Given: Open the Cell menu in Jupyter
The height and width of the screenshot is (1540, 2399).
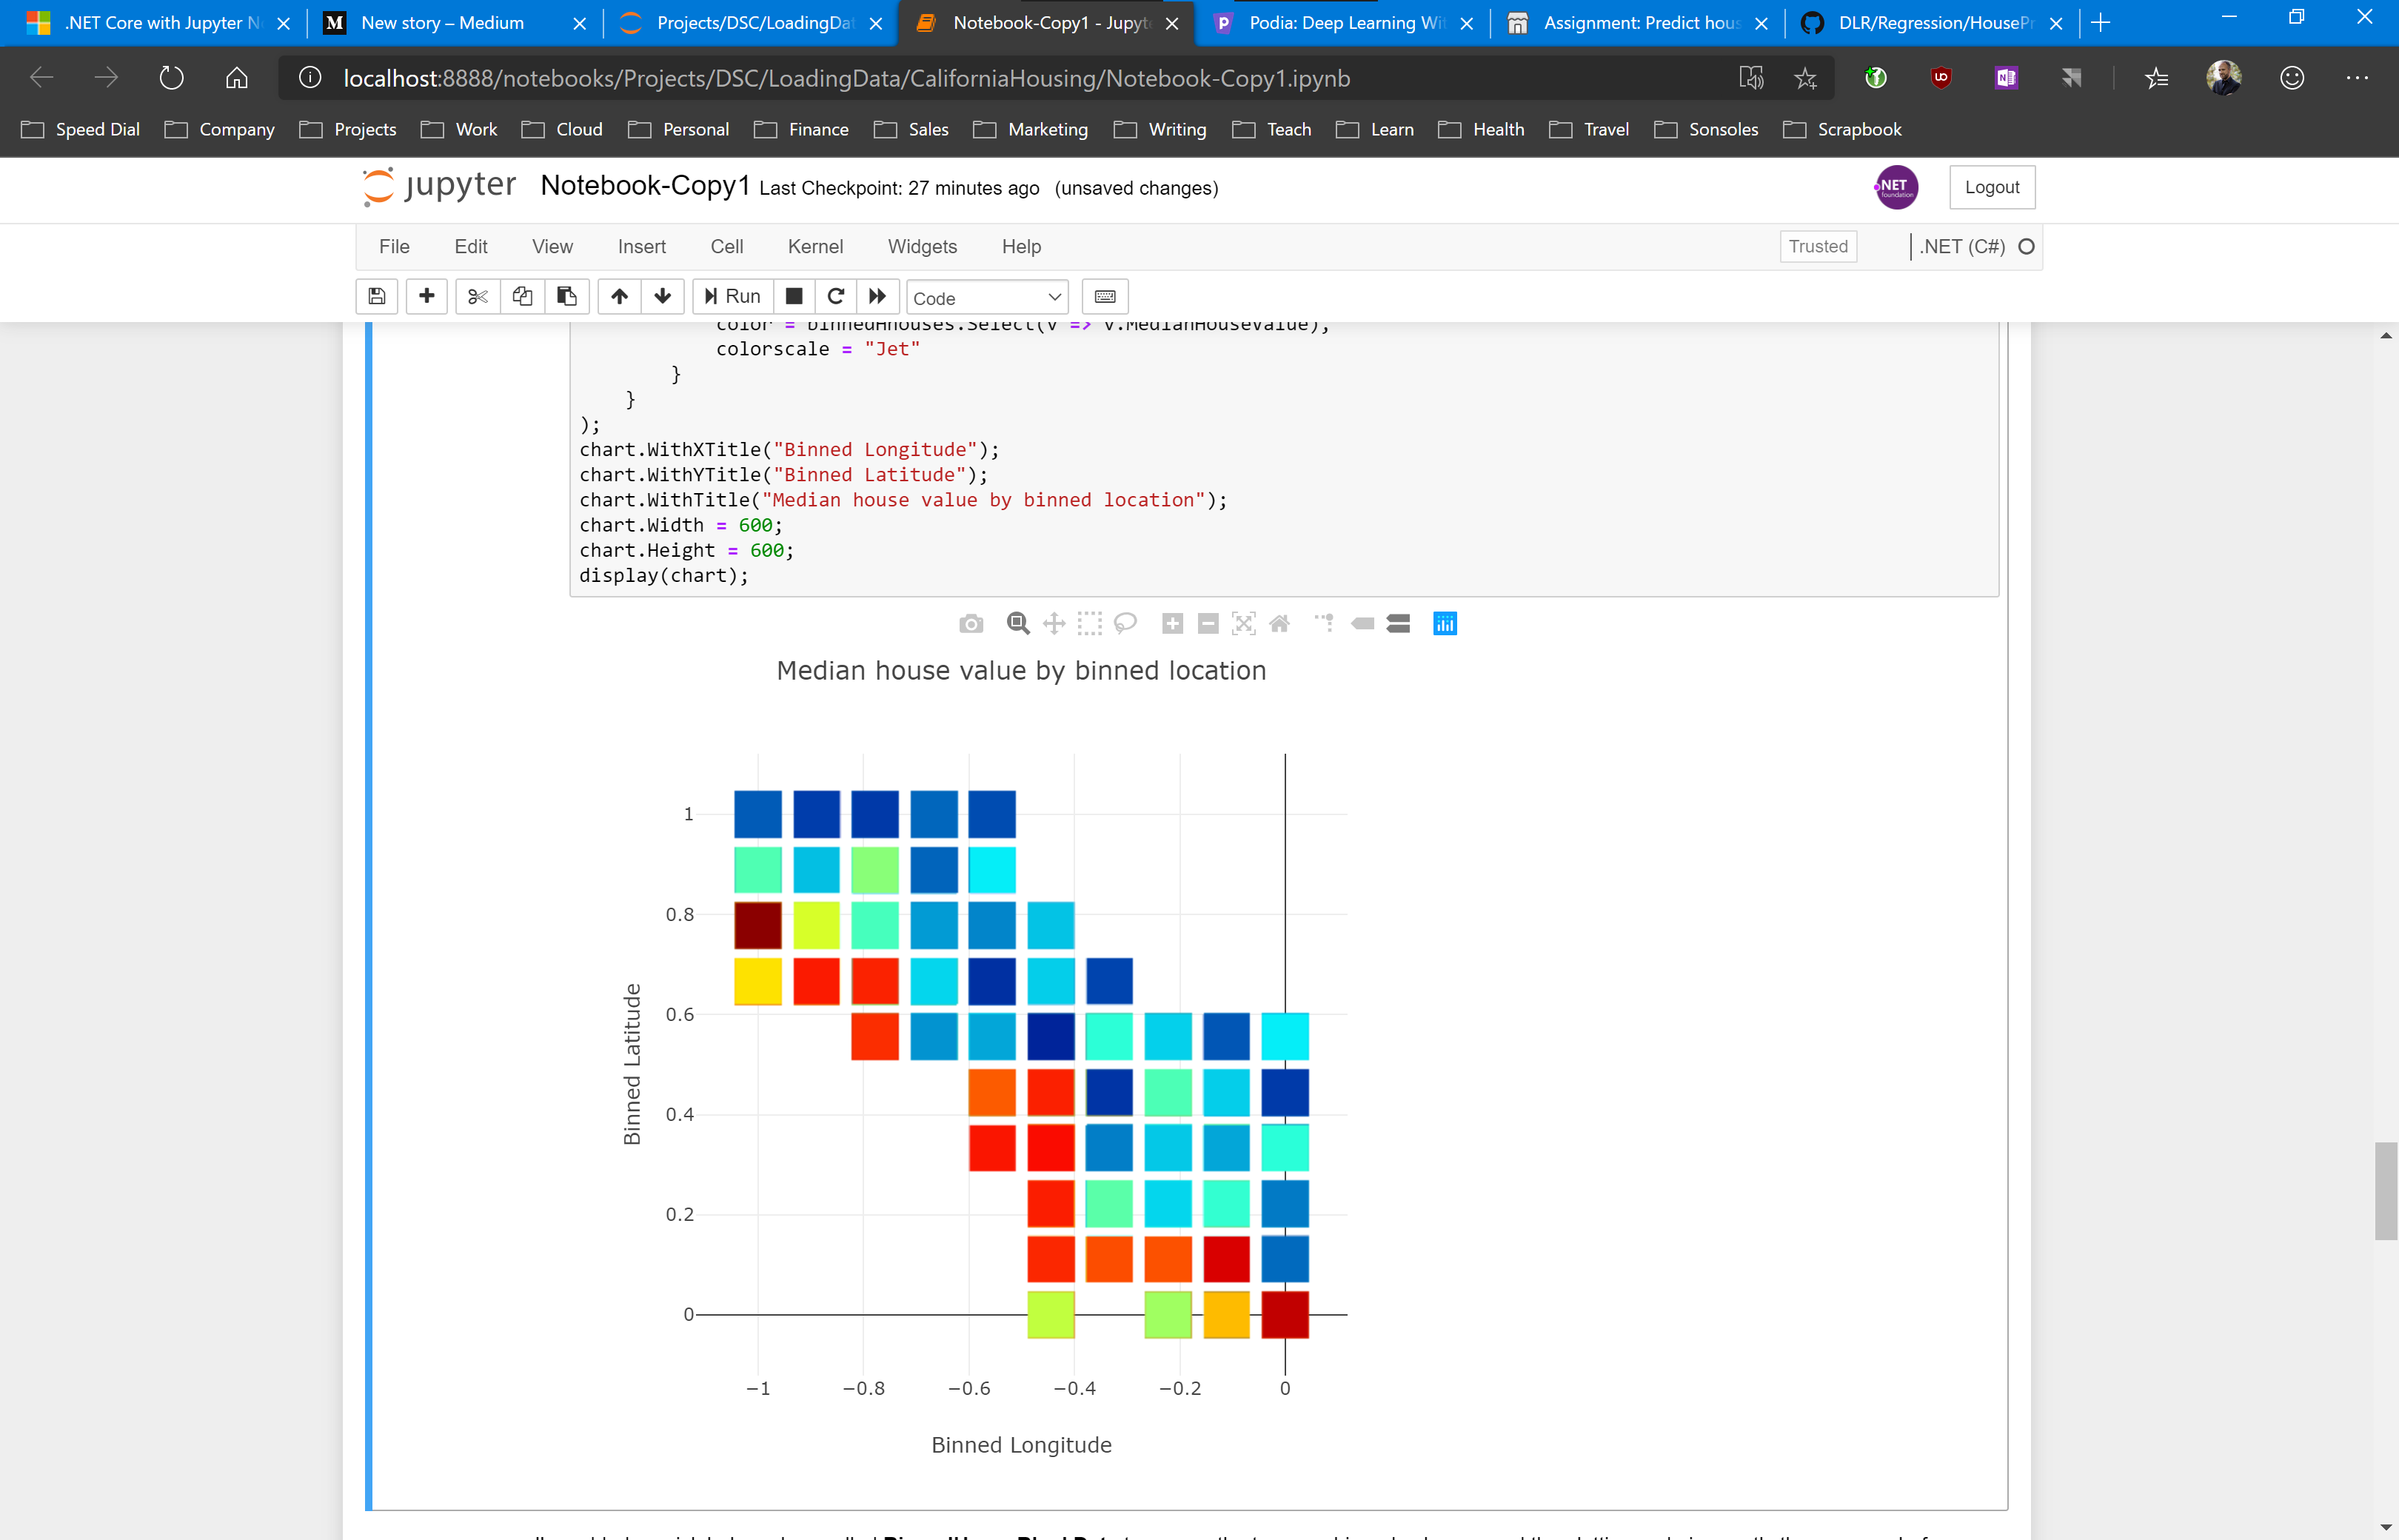Looking at the screenshot, I should [x=726, y=246].
